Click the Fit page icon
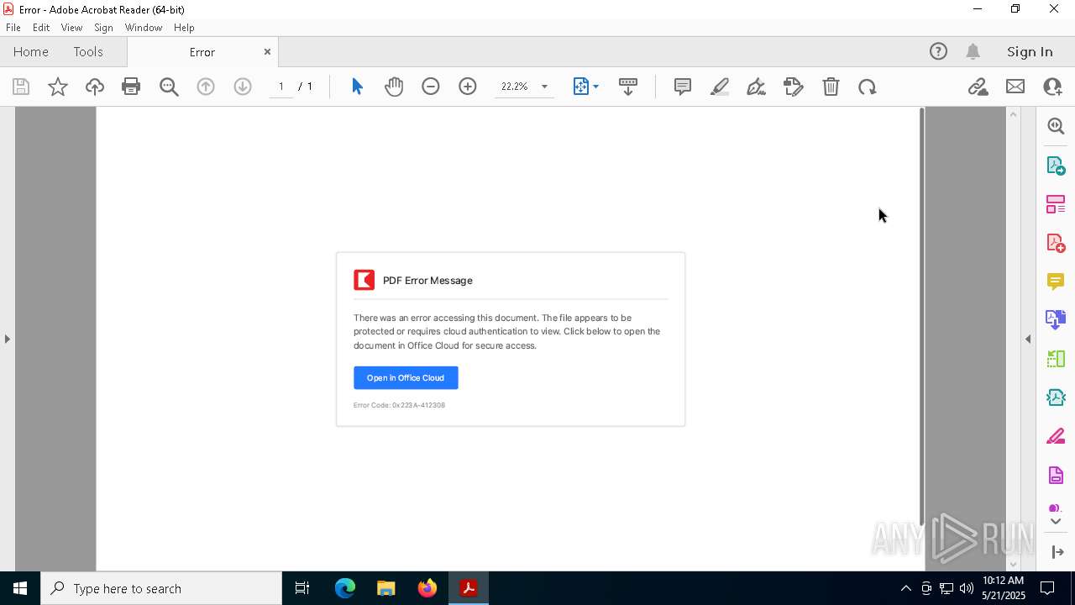1075x605 pixels. 580,87
